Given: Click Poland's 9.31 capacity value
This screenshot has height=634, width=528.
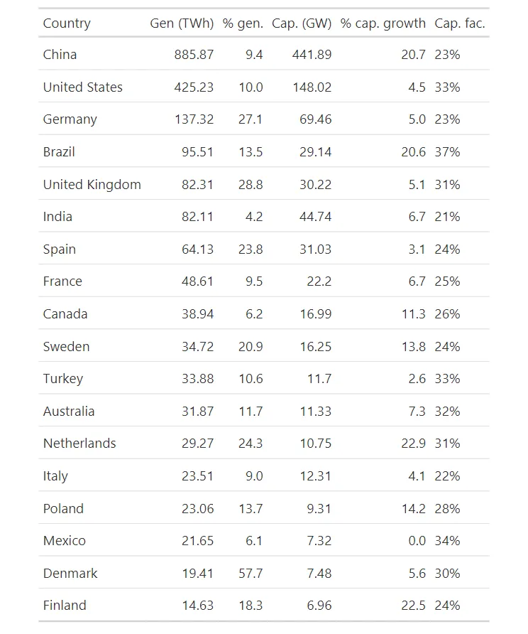Looking at the screenshot, I should click(318, 509).
